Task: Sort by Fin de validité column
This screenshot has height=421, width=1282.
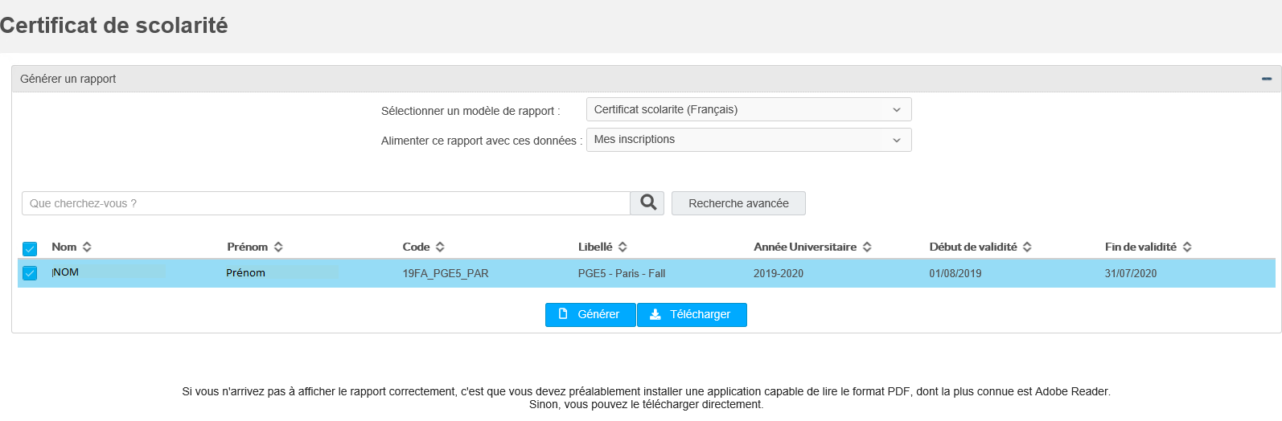Action: pyautogui.click(x=1148, y=247)
